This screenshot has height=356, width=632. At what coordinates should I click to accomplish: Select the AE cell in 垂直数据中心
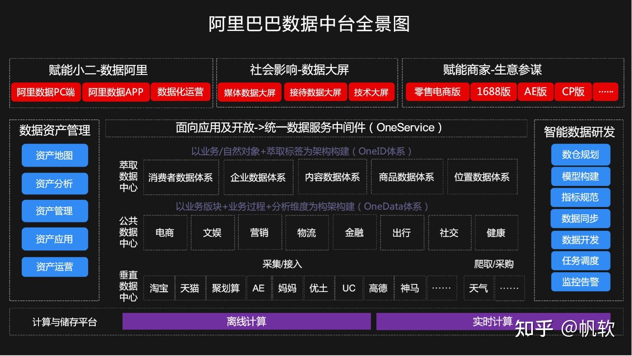(259, 288)
